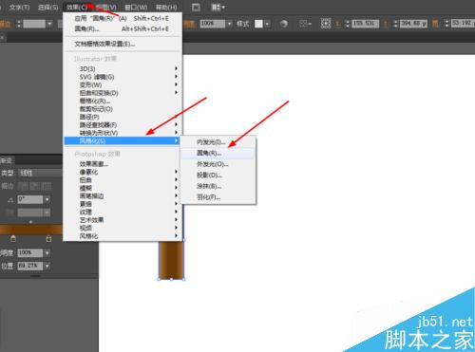Expand the 像素化 submenu
The width and height of the screenshot is (475, 352).
pyautogui.click(x=123, y=172)
